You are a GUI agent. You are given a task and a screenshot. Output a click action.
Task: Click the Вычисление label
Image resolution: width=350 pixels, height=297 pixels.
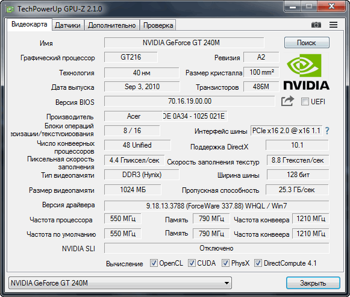pos(124,264)
